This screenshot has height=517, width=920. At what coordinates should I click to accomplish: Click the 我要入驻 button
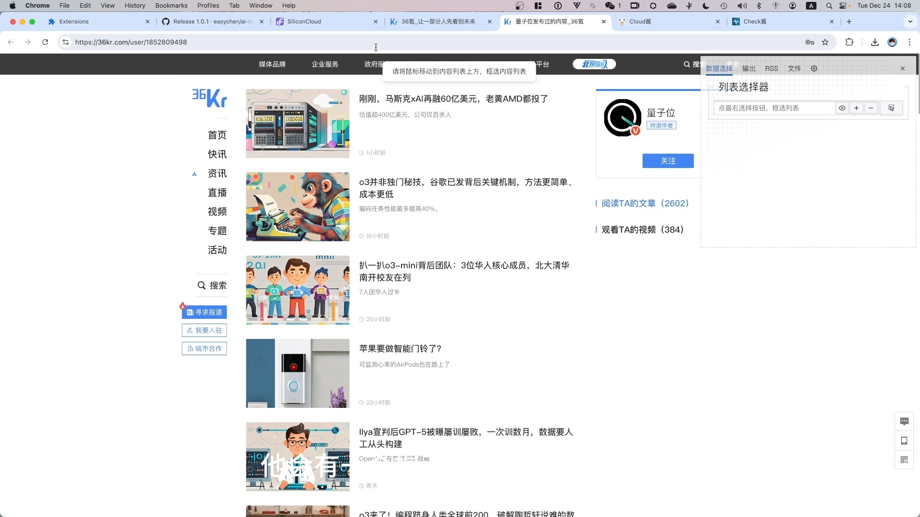pos(204,330)
